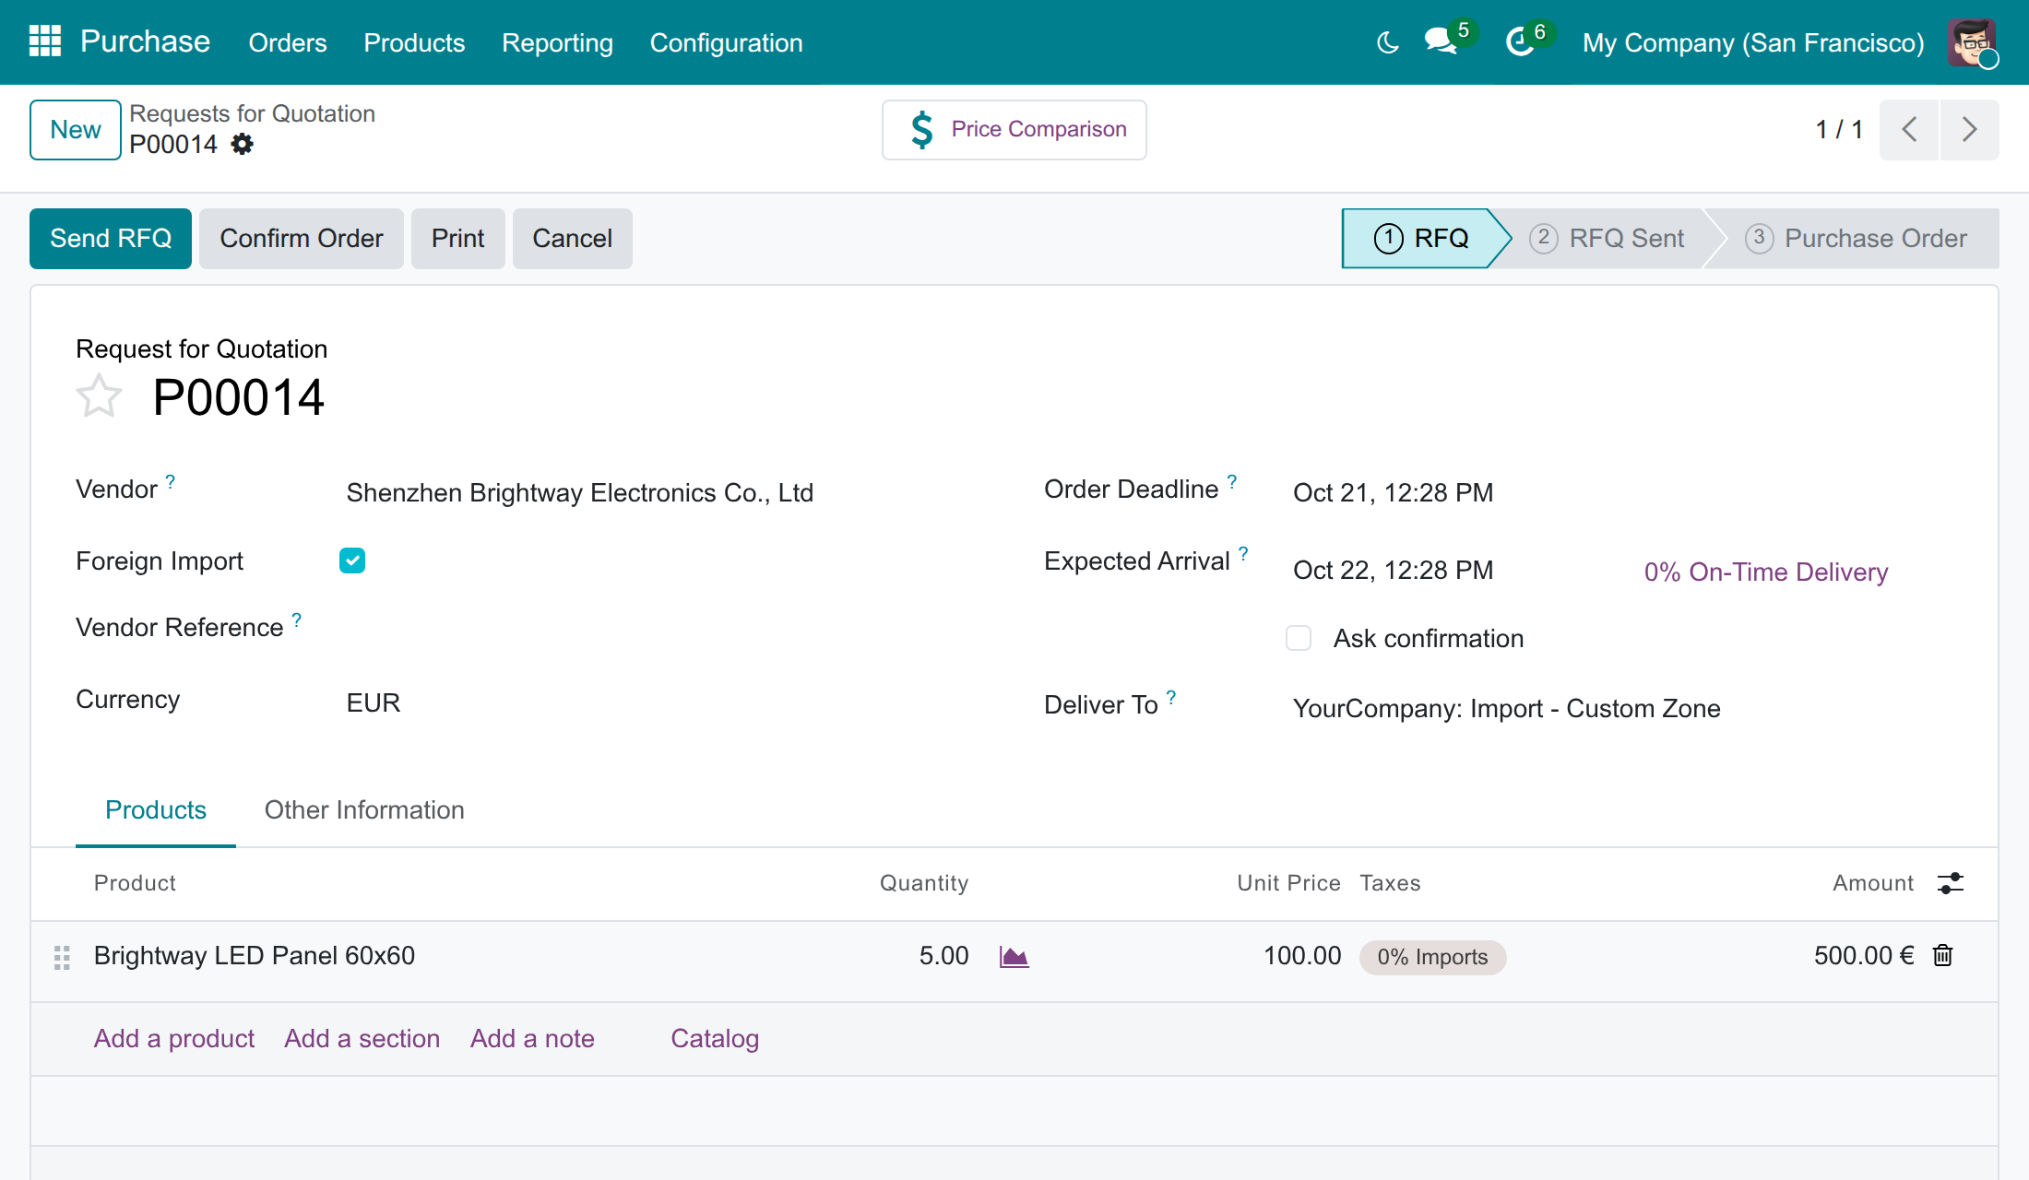Screen dimensions: 2029x1180
Task: Untick the Foreign Import checkbox
Action: [352, 560]
